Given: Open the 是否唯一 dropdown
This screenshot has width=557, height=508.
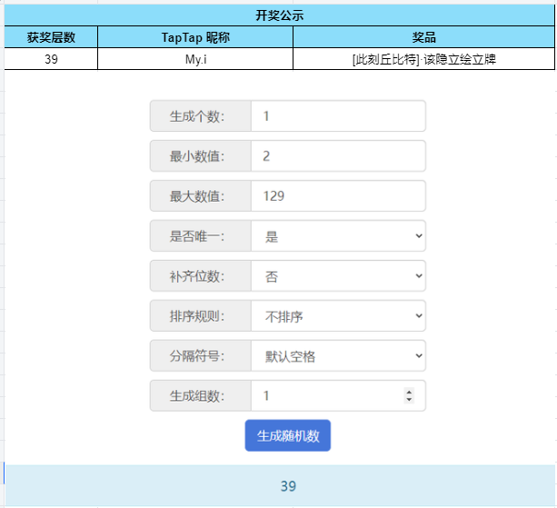Looking at the screenshot, I should point(338,236).
